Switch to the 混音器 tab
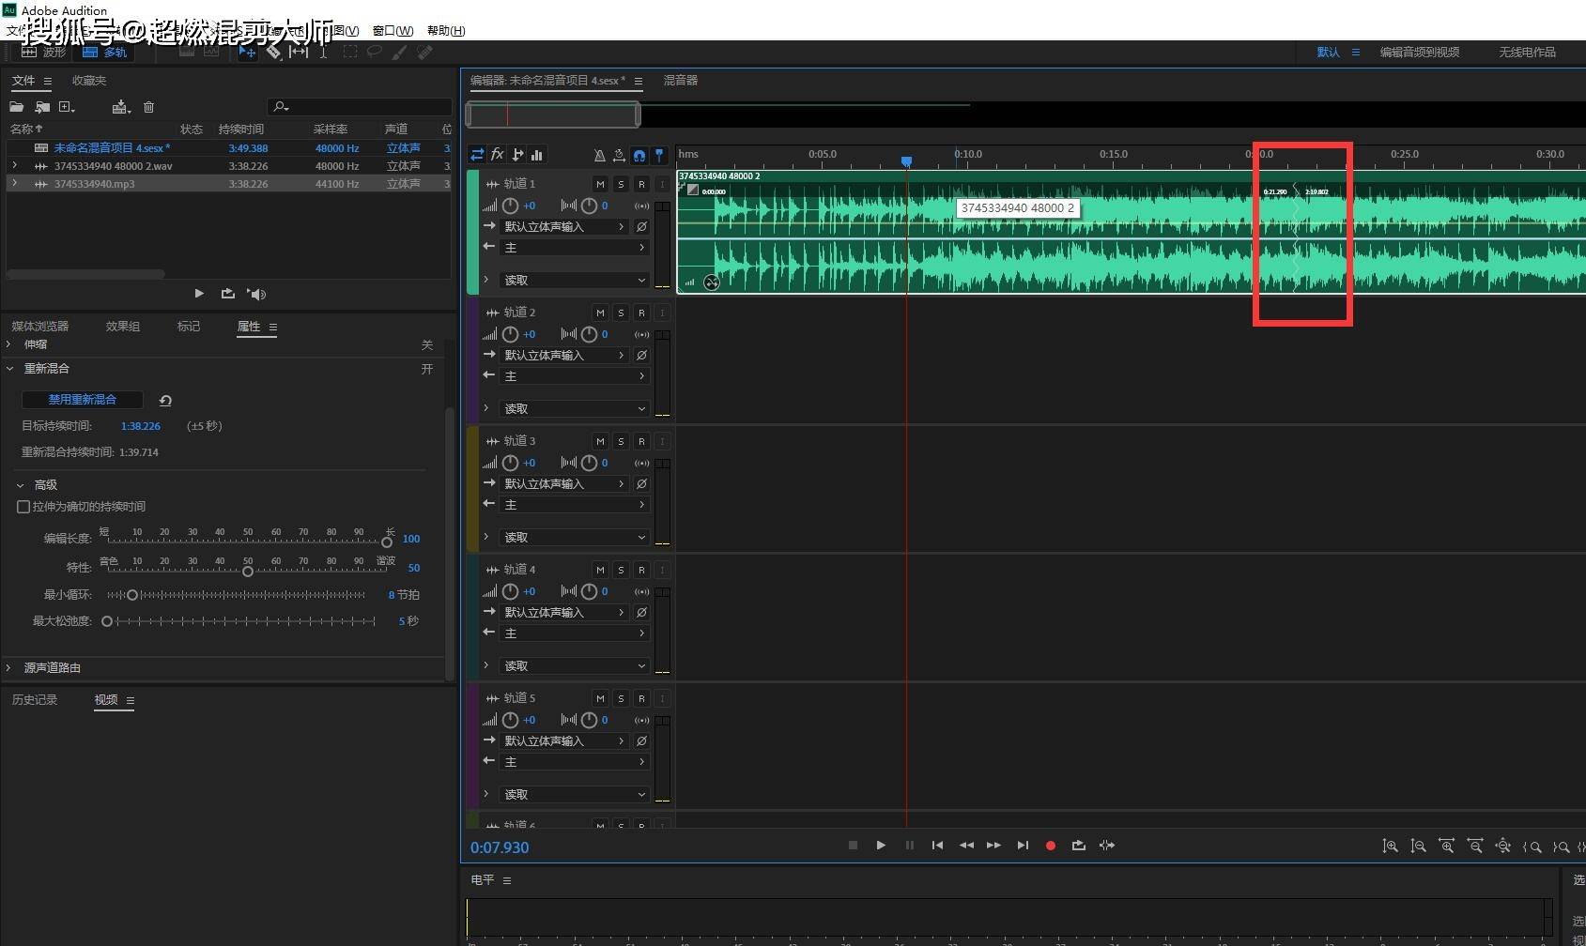This screenshot has width=1586, height=946. 681,81
